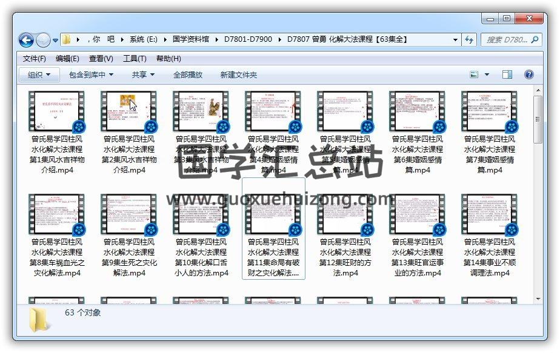
Task: Open the view options dropdown arrow
Action: pyautogui.click(x=487, y=74)
